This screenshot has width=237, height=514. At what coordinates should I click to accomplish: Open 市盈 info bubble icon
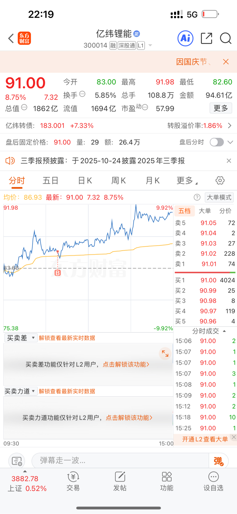145,107
